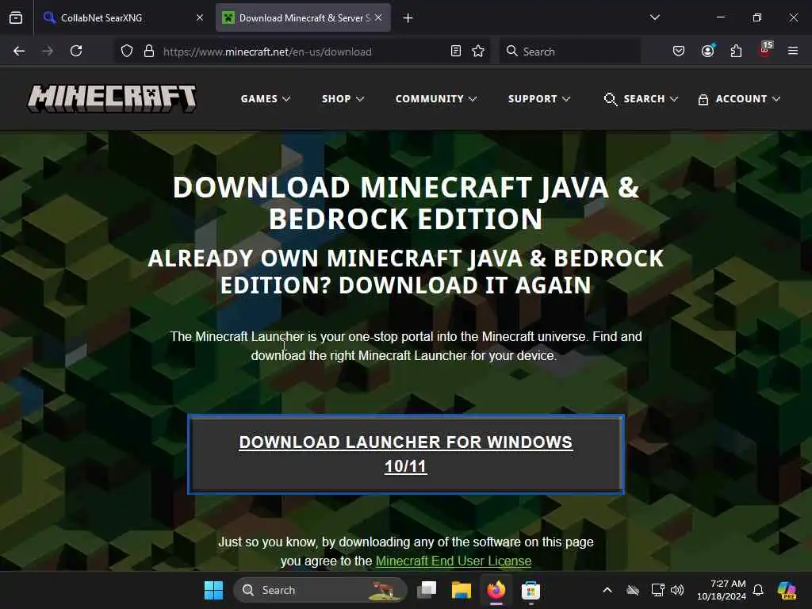Expand the Support menu
812x609 pixels.
[538, 99]
